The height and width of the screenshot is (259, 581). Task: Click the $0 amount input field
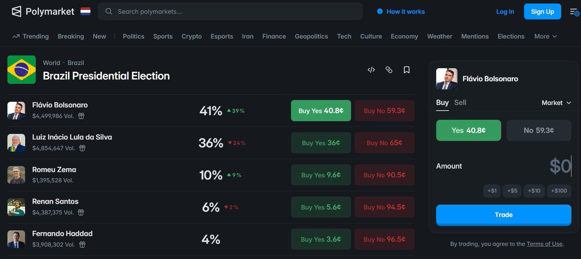coord(560,166)
